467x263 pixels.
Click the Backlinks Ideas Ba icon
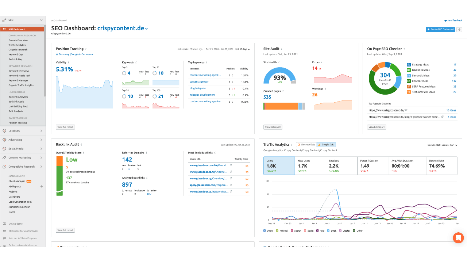409,70
